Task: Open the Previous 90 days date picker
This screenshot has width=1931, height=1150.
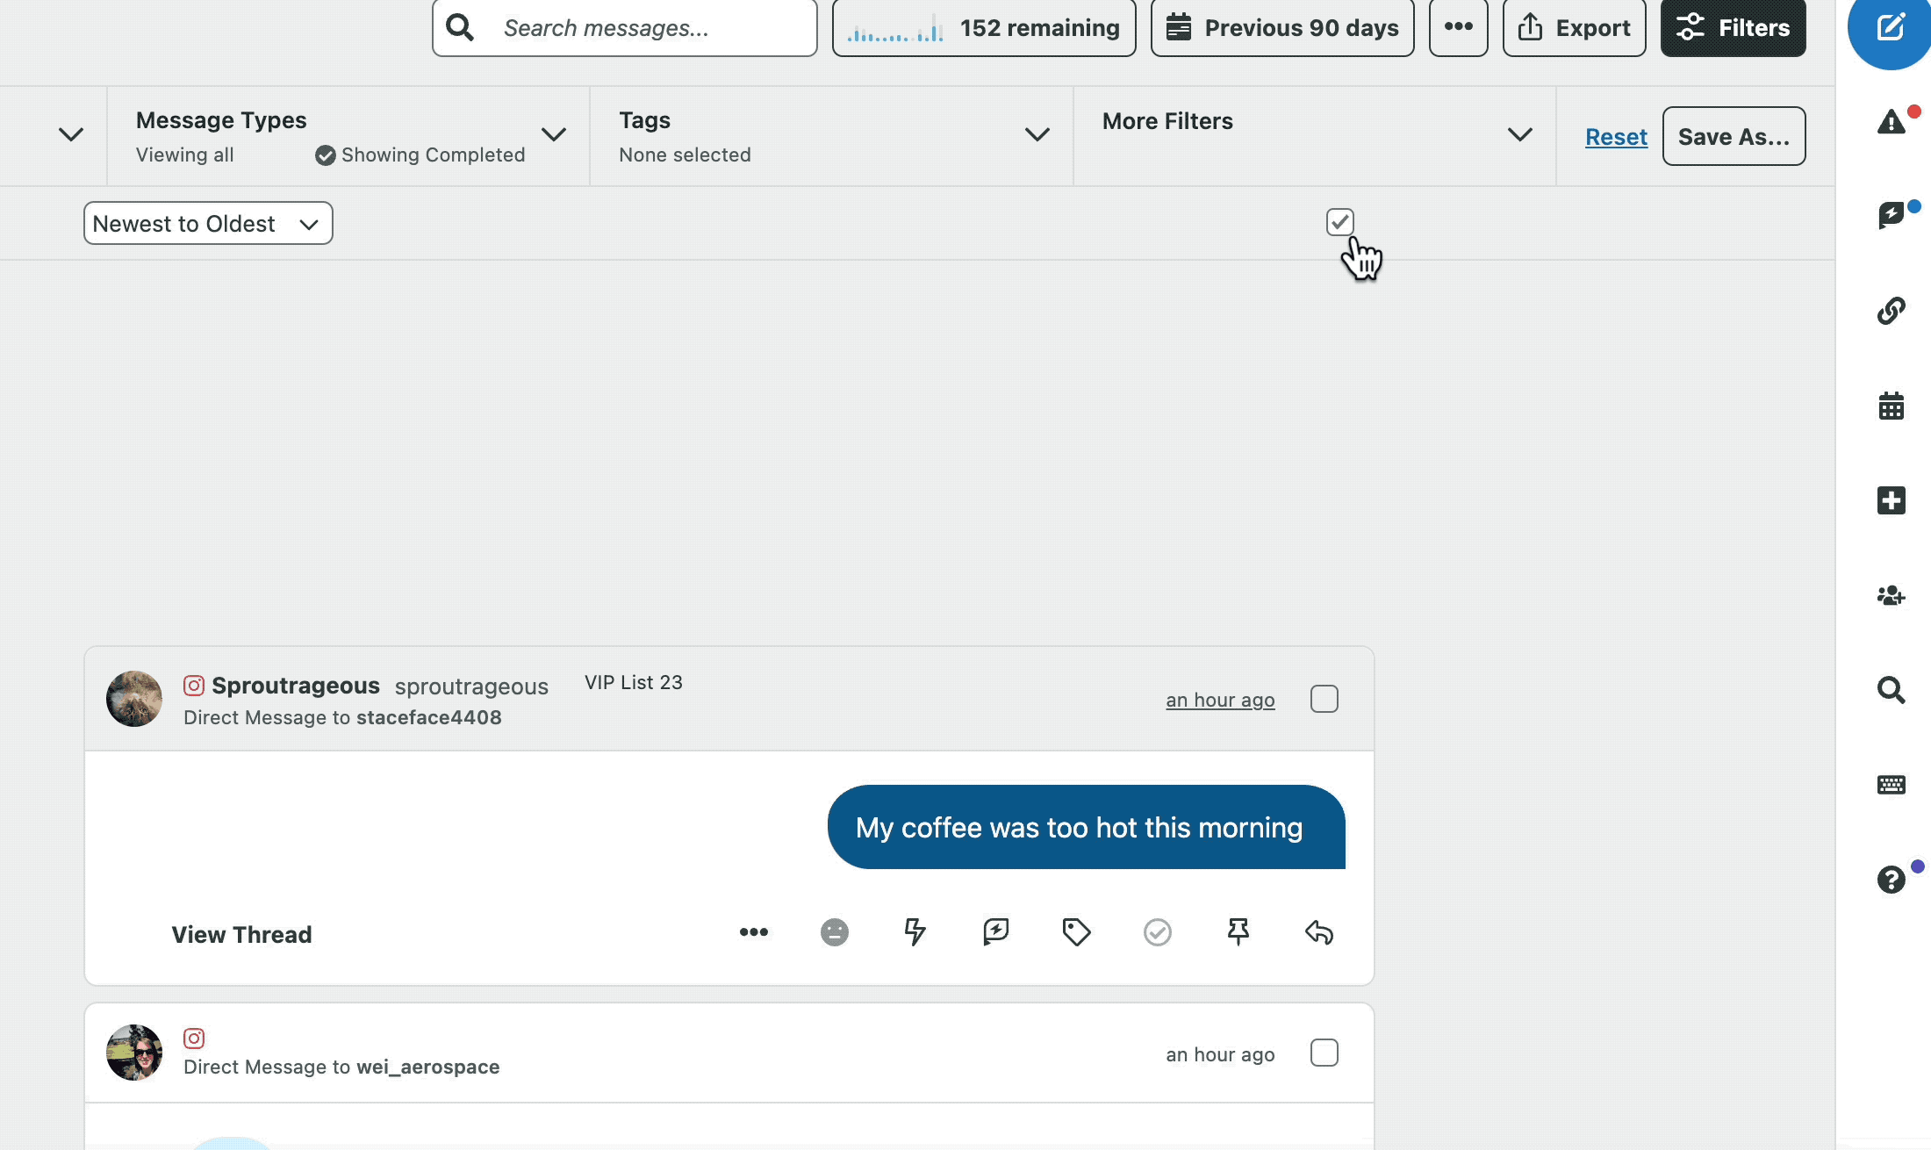Action: click(1282, 28)
